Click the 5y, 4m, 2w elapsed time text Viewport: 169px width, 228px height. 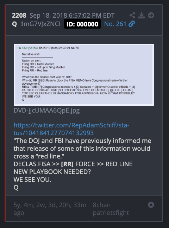pos(50,209)
